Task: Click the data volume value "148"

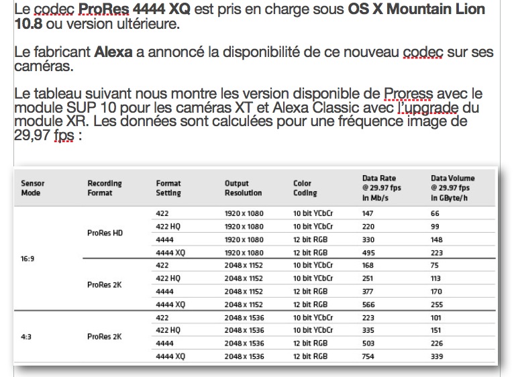Action: 437,239
